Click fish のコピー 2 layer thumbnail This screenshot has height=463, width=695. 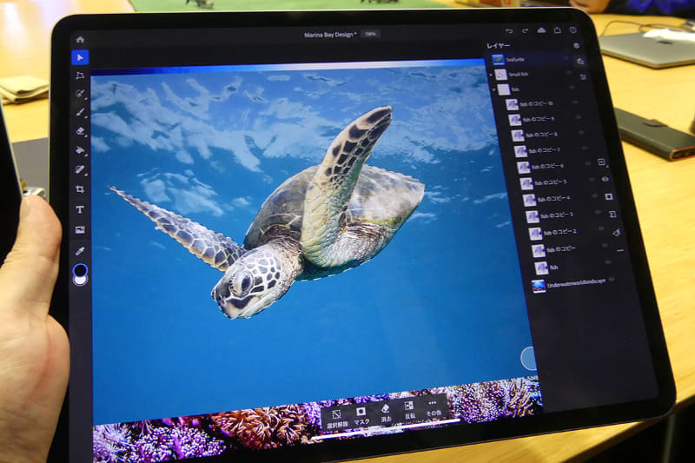[x=535, y=233]
